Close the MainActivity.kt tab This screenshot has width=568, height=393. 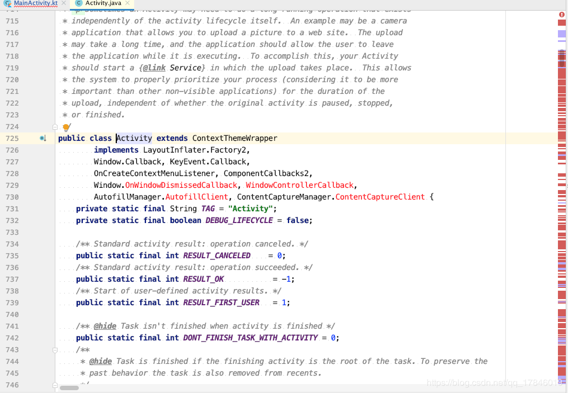coord(64,3)
